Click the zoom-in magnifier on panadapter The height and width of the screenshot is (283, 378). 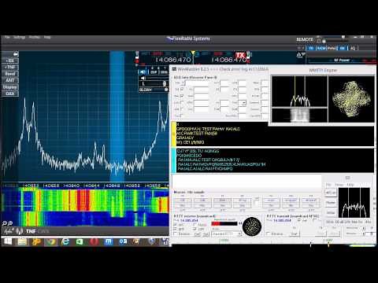[x=10, y=223]
